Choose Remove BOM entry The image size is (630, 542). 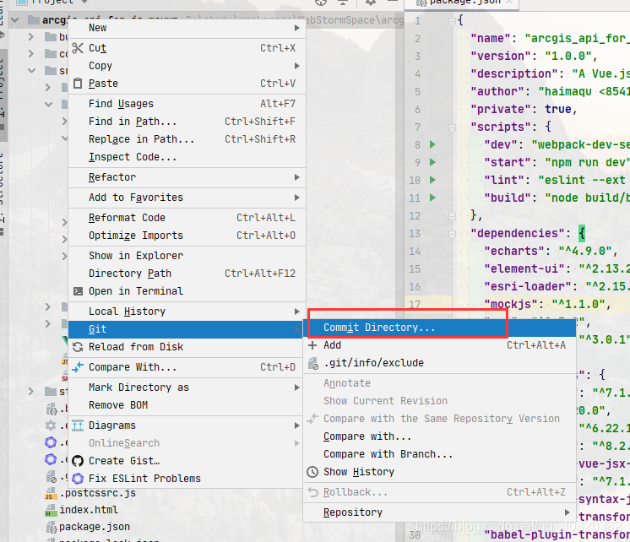click(x=187, y=405)
